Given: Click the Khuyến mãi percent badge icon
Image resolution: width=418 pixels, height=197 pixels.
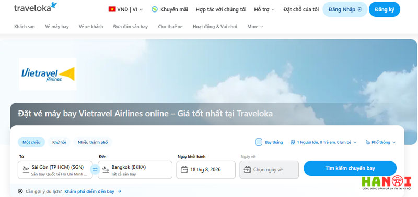Looking at the screenshot, I should [x=155, y=9].
